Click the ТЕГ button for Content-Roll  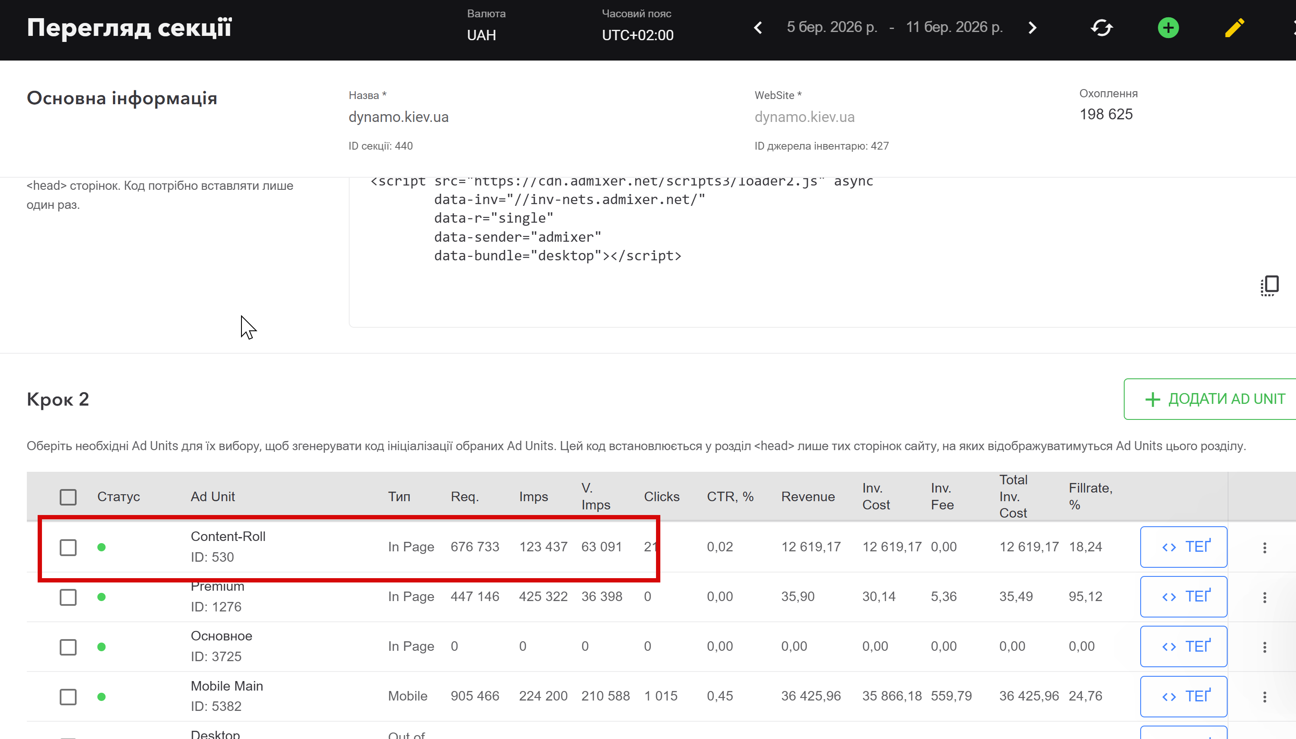pyautogui.click(x=1183, y=547)
